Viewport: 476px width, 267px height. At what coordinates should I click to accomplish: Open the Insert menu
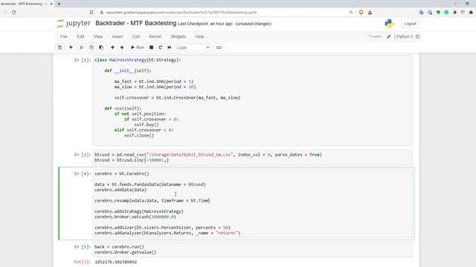[x=118, y=36]
